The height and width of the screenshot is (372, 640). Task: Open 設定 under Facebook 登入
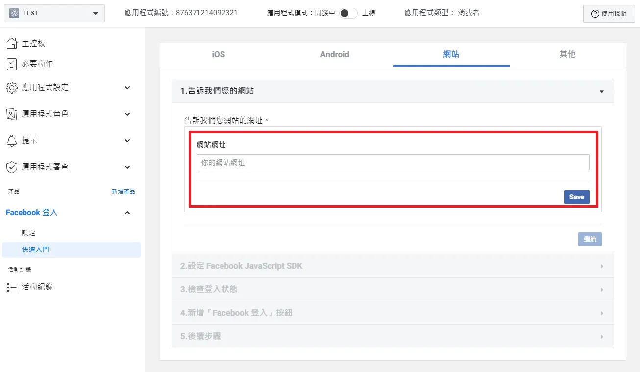tap(28, 233)
